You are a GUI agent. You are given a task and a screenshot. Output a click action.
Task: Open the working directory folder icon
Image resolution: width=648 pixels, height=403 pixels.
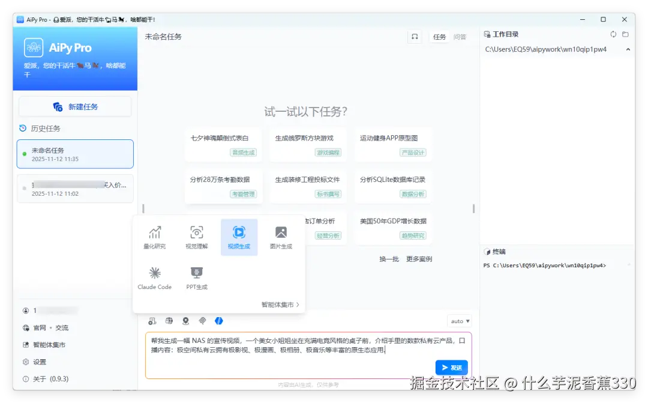[625, 34]
